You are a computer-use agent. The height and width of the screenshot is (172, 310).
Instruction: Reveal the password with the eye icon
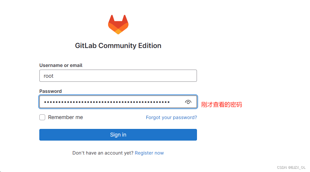188,102
